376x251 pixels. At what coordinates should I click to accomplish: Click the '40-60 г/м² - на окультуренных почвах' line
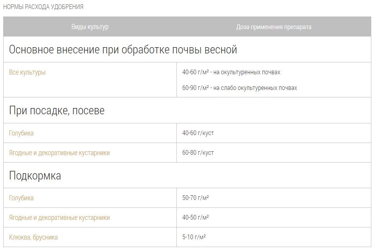(231, 72)
